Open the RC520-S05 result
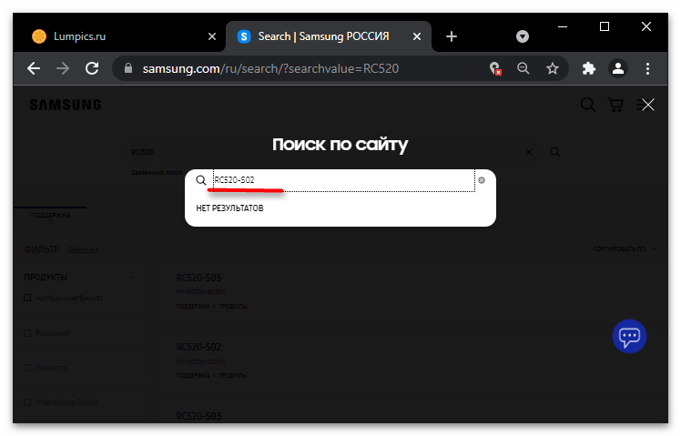The width and height of the screenshot is (681, 436). coord(198,278)
